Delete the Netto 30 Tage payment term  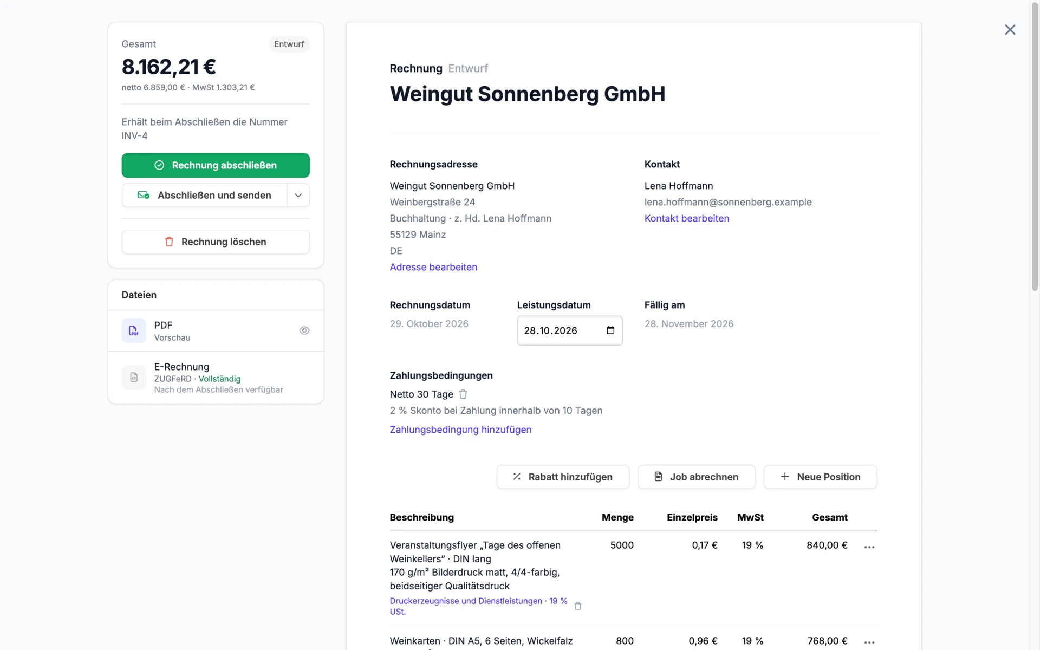click(463, 394)
